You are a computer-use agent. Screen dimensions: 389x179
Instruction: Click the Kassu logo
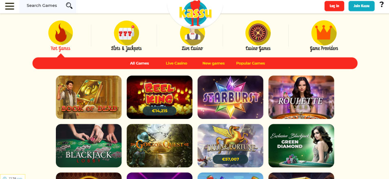point(195,12)
